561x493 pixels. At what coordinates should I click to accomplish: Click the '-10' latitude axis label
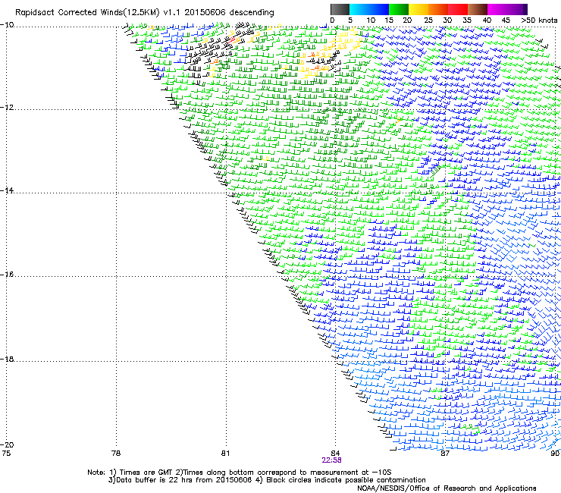pos(7,25)
